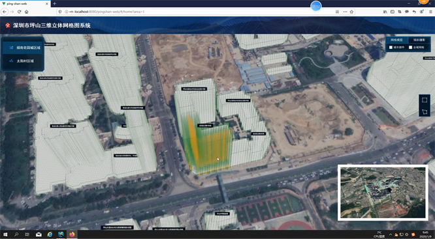
Task: Select the polygon drawing tool on the map
Action: click(x=424, y=112)
